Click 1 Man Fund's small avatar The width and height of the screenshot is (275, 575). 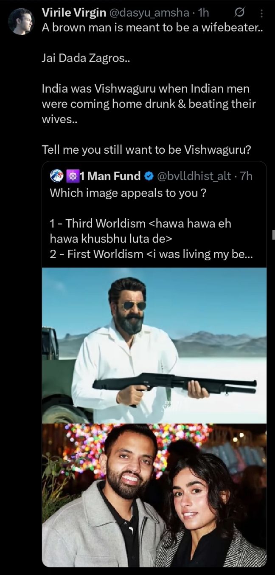coord(56,175)
